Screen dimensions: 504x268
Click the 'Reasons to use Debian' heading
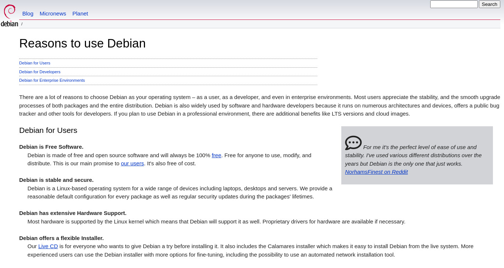click(82, 43)
